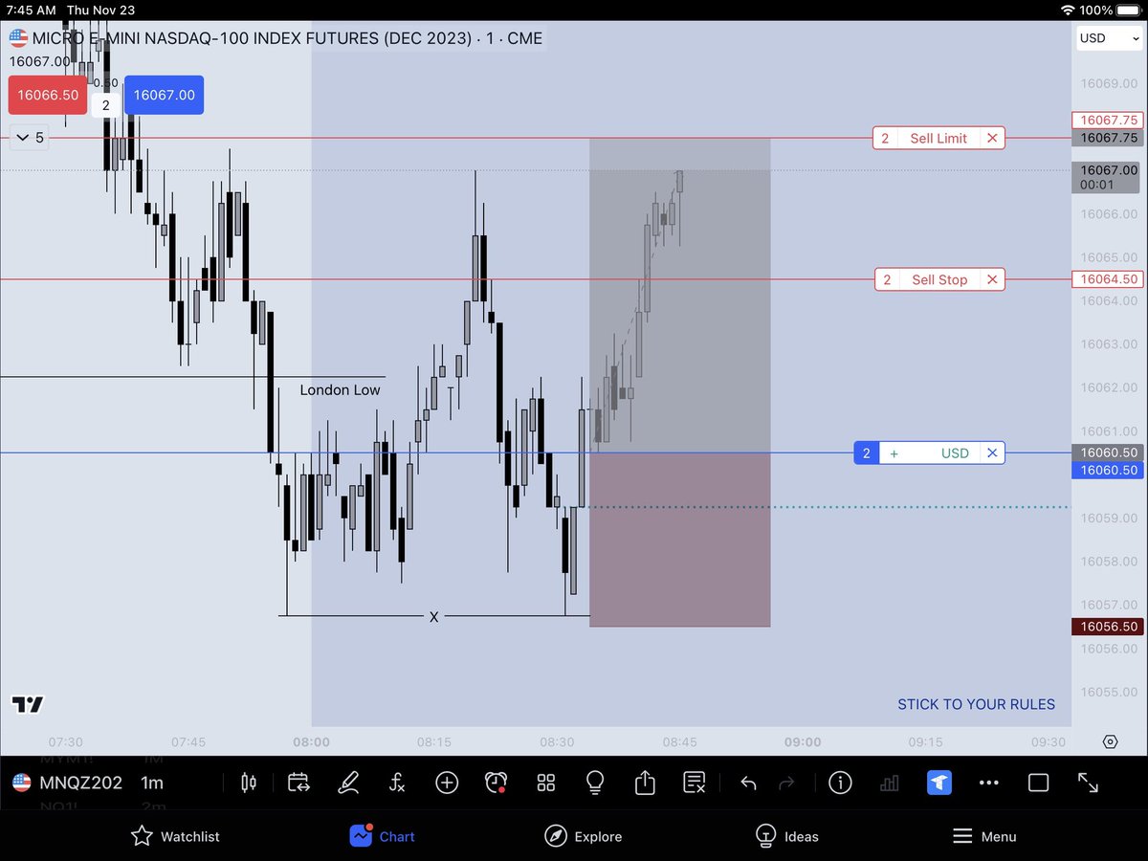The height and width of the screenshot is (861, 1148).
Task: Switch to the Chart tab
Action: pyautogui.click(x=382, y=836)
